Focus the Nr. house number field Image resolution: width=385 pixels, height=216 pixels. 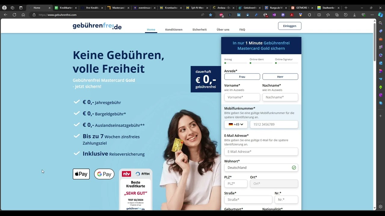(286, 200)
